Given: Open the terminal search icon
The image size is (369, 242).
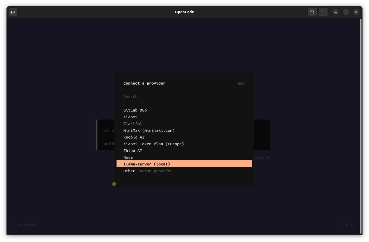Looking at the screenshot, I should pyautogui.click(x=312, y=12).
